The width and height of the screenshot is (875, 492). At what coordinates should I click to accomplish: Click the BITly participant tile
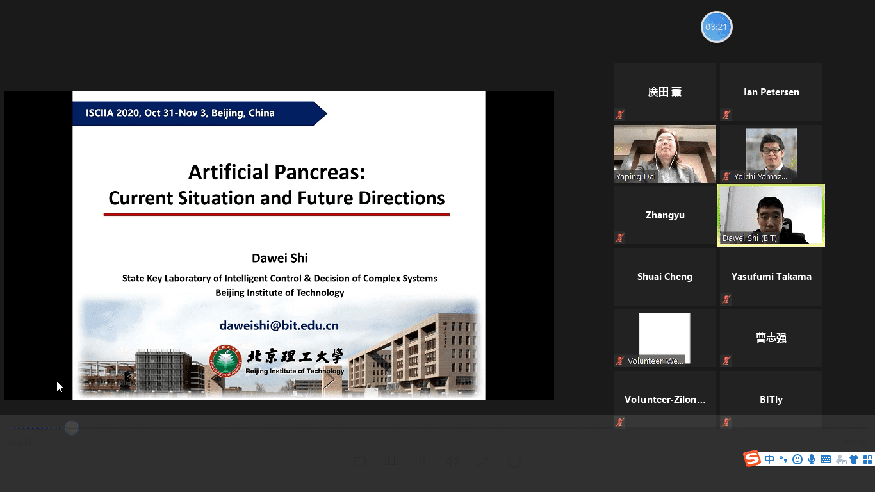click(771, 400)
